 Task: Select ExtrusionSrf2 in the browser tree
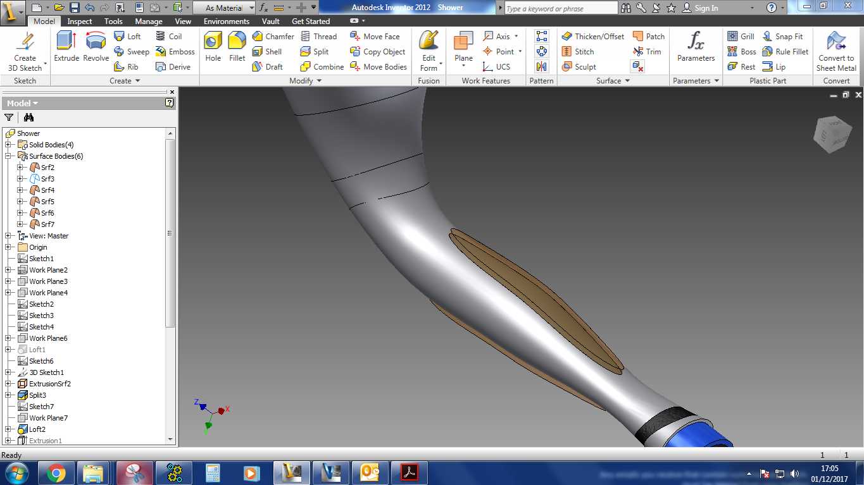pos(49,384)
